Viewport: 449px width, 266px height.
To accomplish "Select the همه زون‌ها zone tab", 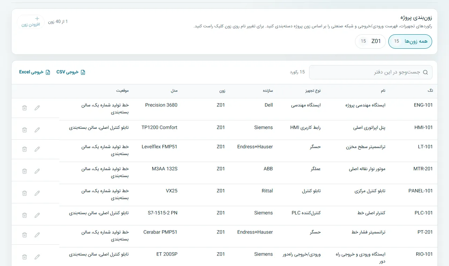I will [410, 41].
